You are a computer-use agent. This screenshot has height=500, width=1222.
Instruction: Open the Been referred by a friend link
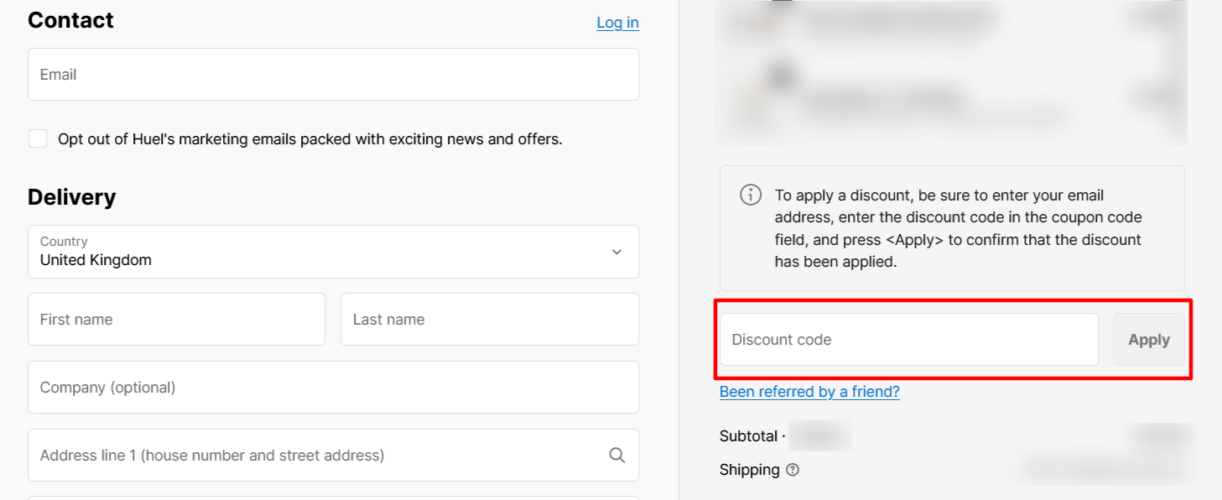809,392
